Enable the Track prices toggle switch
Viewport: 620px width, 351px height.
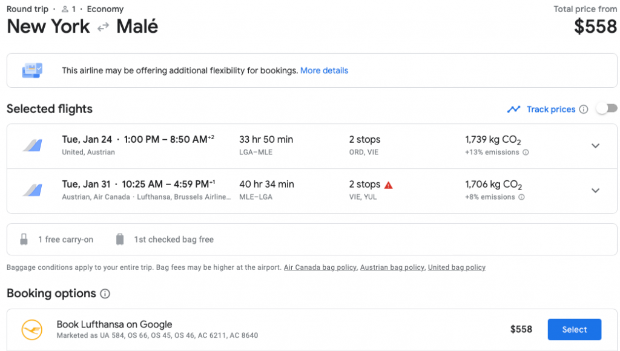point(607,109)
